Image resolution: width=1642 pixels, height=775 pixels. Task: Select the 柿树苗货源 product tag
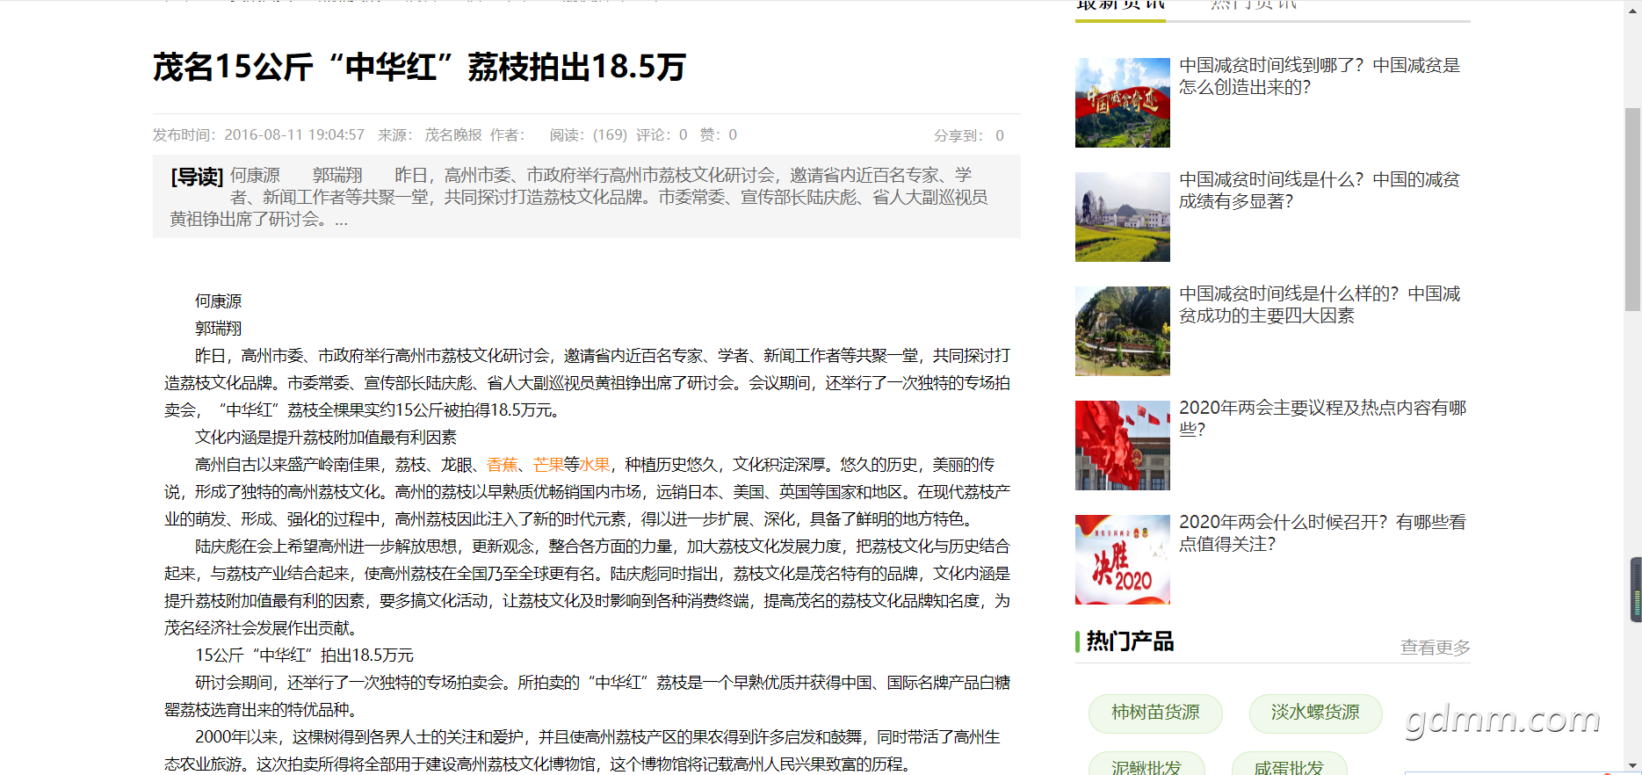(1155, 713)
